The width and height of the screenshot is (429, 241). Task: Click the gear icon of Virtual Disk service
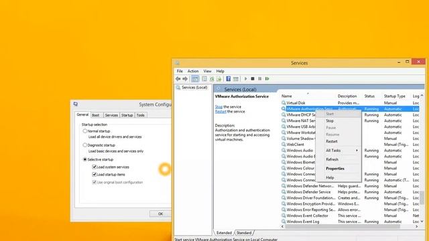point(284,103)
